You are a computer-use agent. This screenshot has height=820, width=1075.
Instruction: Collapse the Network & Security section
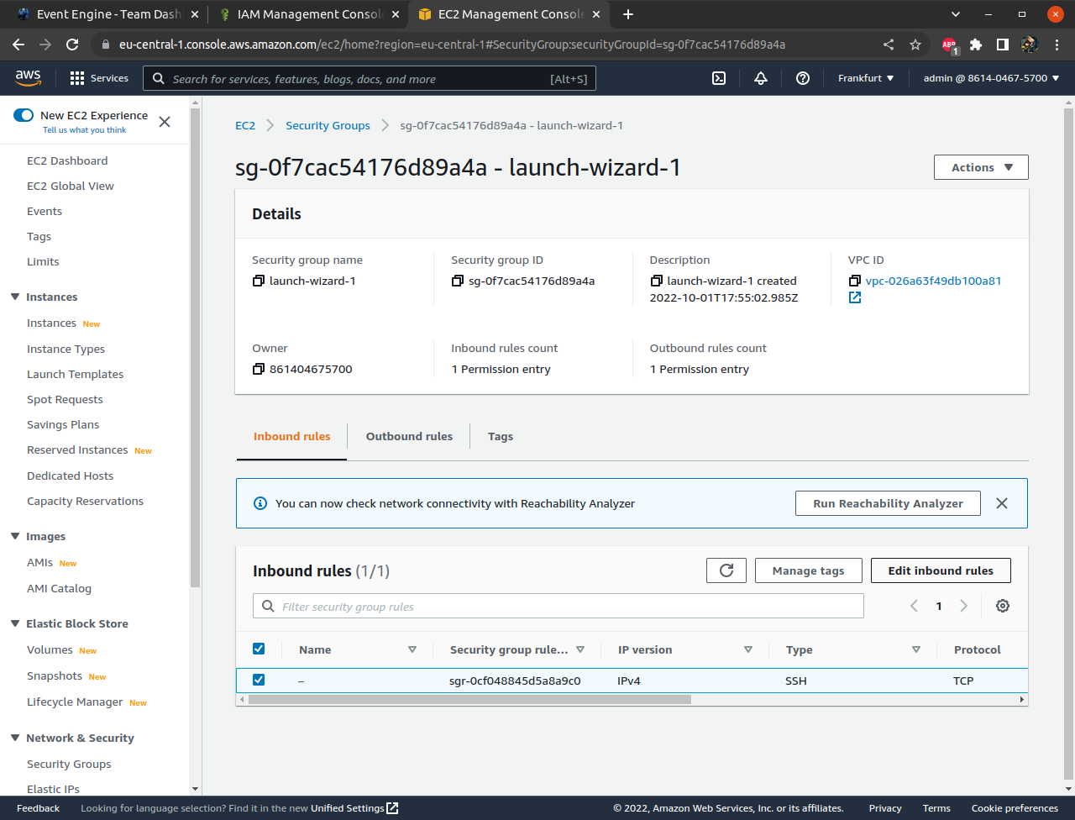click(x=15, y=738)
